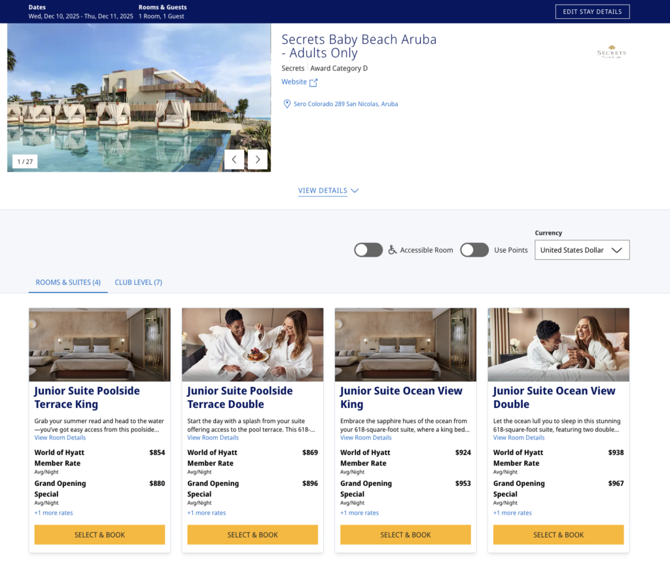This screenshot has width=670, height=575.
Task: Click the 1 Room, 1 Guest text
Action: [161, 16]
